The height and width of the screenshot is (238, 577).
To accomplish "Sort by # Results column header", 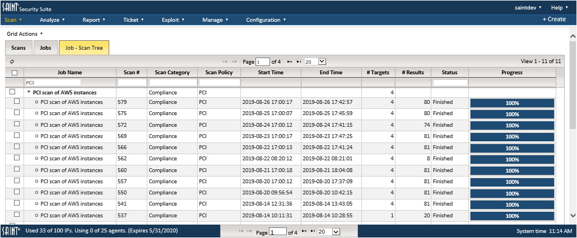I will click(x=413, y=73).
